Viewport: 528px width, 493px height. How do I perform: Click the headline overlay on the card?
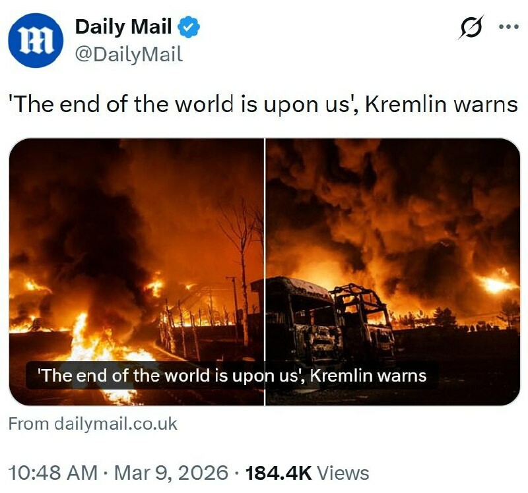click(232, 375)
